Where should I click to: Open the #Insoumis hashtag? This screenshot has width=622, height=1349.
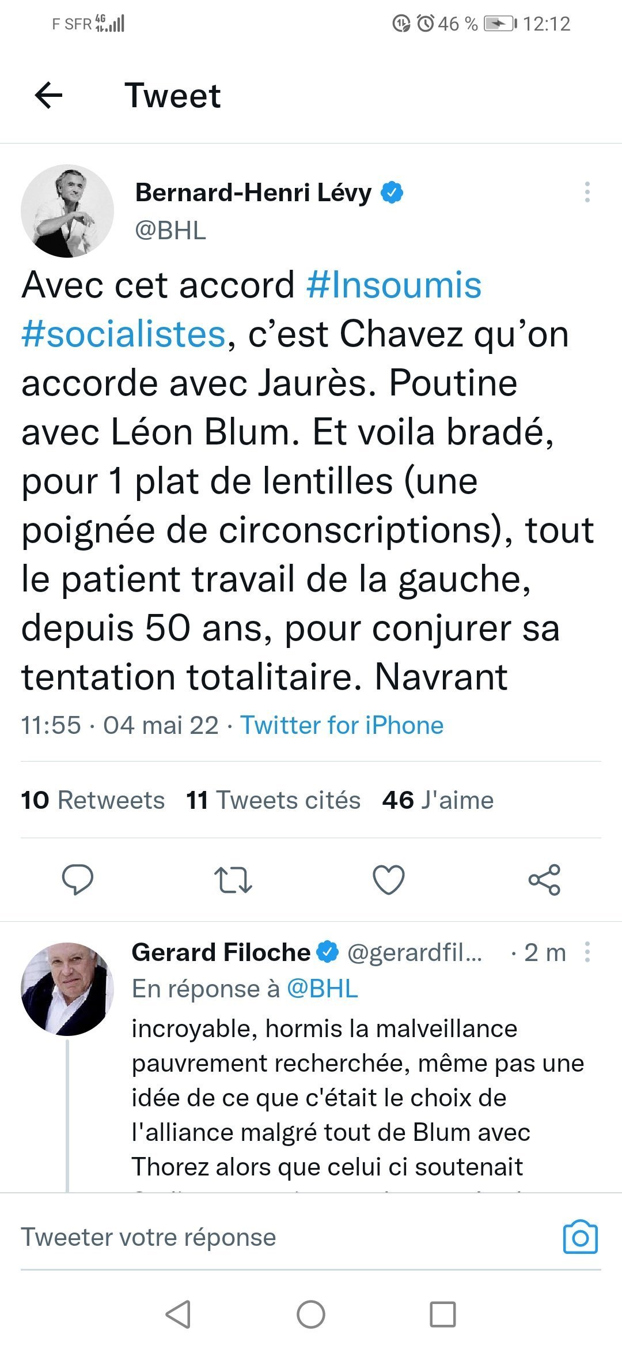394,285
